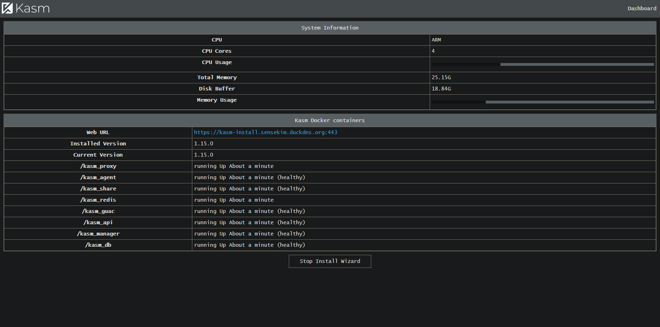The width and height of the screenshot is (660, 327).
Task: Click the Disk Buffer value 18.84G
Action: point(441,89)
